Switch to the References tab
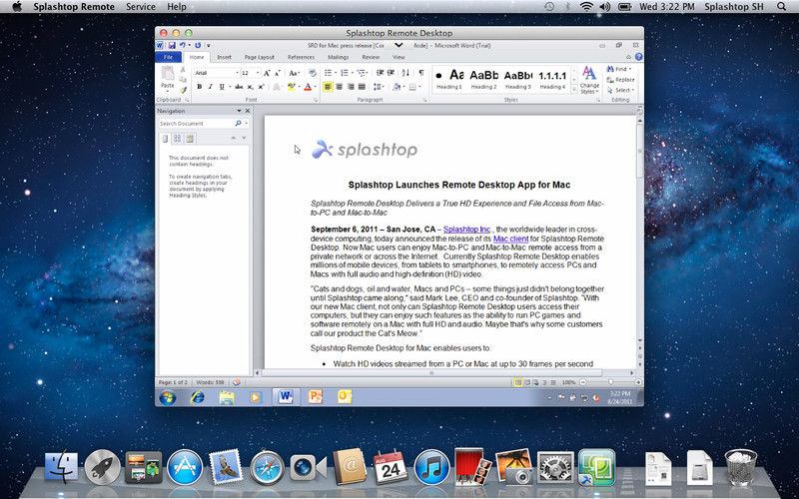The image size is (799, 499). pyautogui.click(x=301, y=57)
